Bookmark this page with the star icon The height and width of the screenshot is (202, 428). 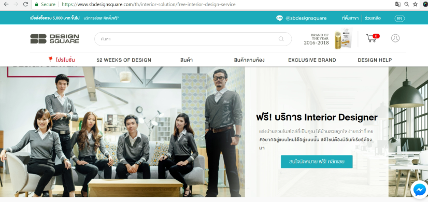point(415,4)
